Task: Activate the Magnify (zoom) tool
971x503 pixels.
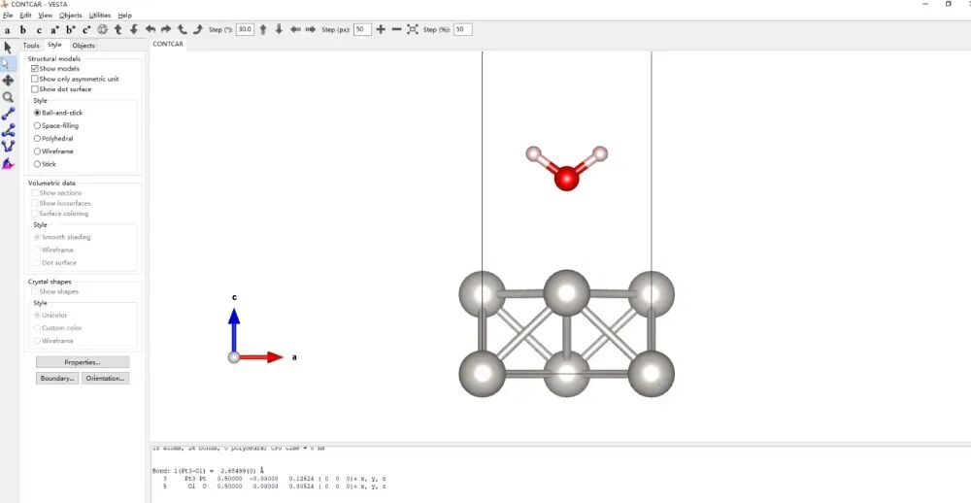Action: pyautogui.click(x=9, y=97)
